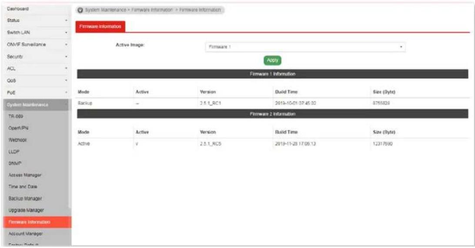Open the Active Image dropdown
Viewport: 475px width, 248px height.
305,47
